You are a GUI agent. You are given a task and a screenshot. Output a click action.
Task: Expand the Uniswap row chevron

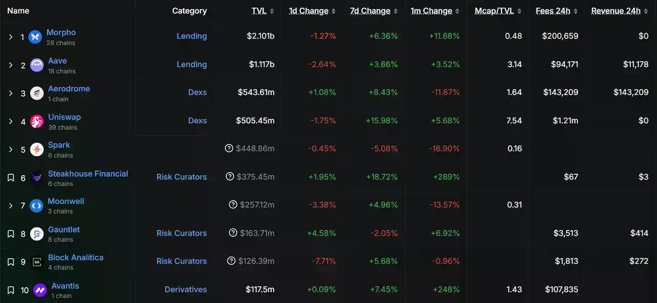click(x=11, y=121)
